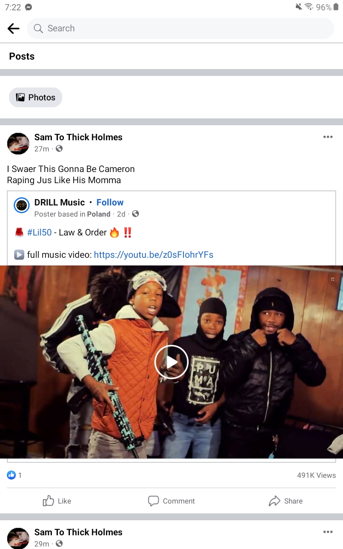
Task: Open the Comment action
Action: [x=171, y=501]
